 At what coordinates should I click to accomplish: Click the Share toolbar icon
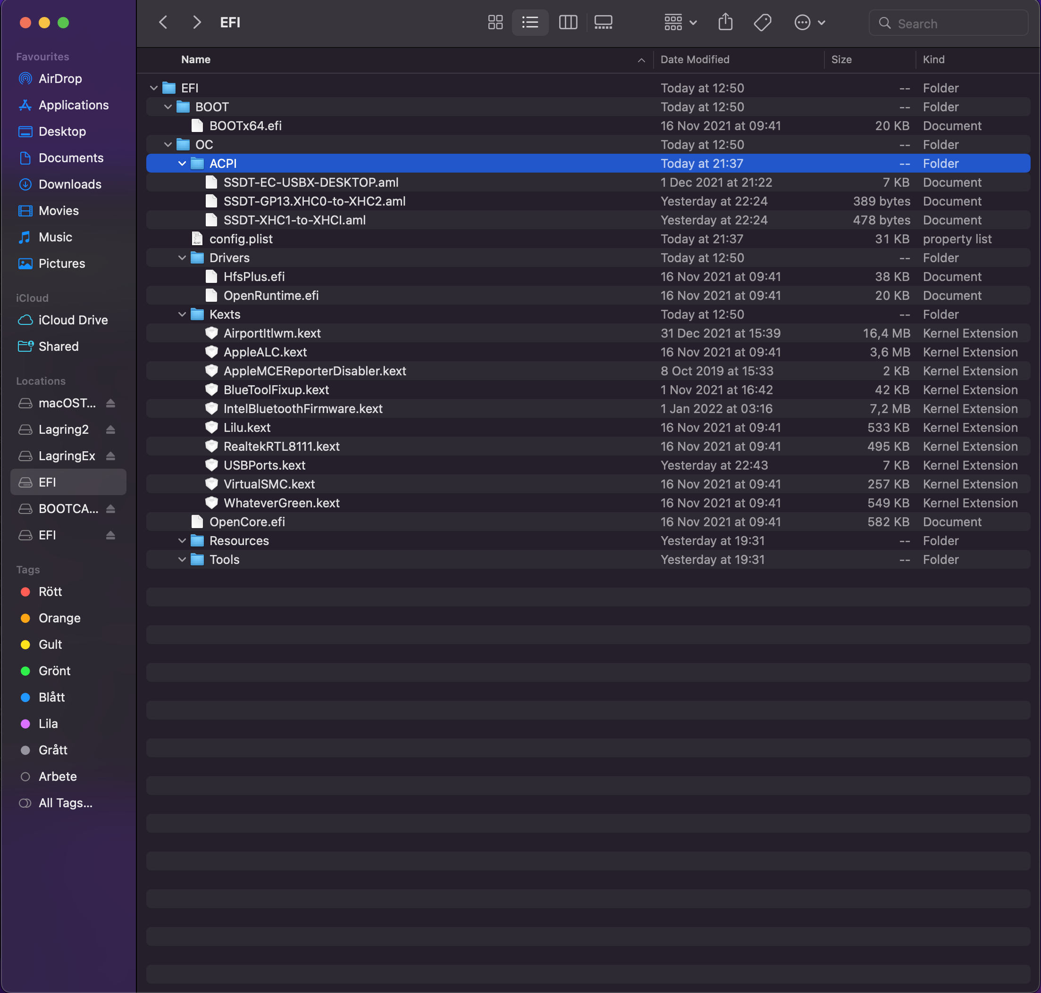coord(725,22)
